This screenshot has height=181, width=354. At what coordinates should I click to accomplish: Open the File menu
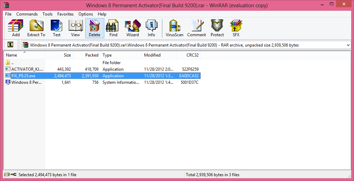(x=8, y=14)
